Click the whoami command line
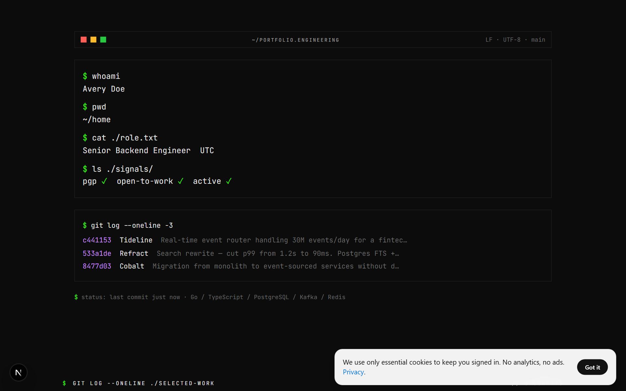 [101, 76]
